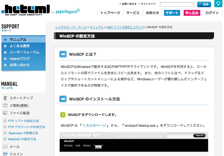This screenshot has height=156, width=224.
Task: Open ログイン in the top navigation
Action: (x=212, y=13)
